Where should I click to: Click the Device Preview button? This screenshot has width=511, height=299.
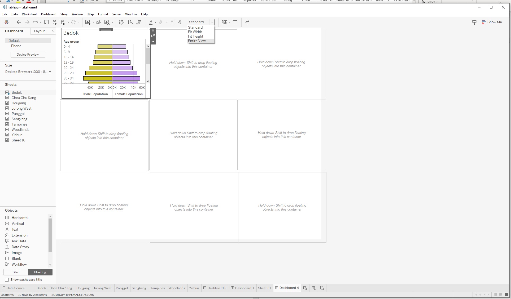point(28,55)
